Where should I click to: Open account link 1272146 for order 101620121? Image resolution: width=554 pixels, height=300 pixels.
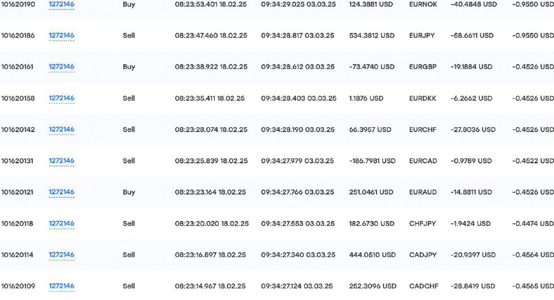click(x=62, y=192)
